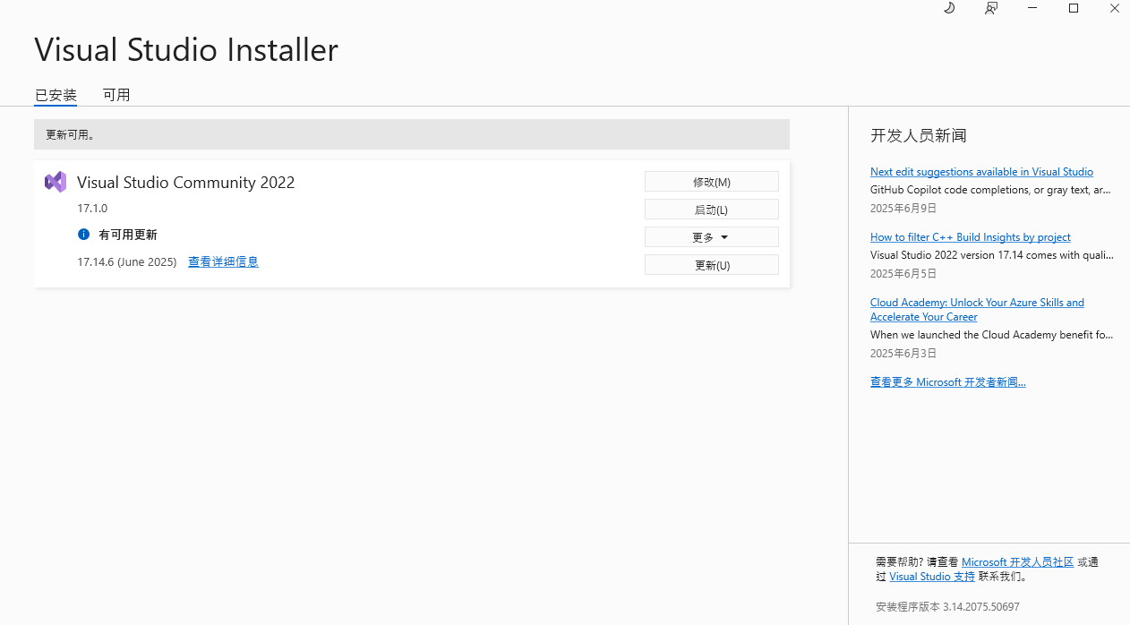
Task: Click the blue info icon beside 有可用更新
Action: [83, 234]
